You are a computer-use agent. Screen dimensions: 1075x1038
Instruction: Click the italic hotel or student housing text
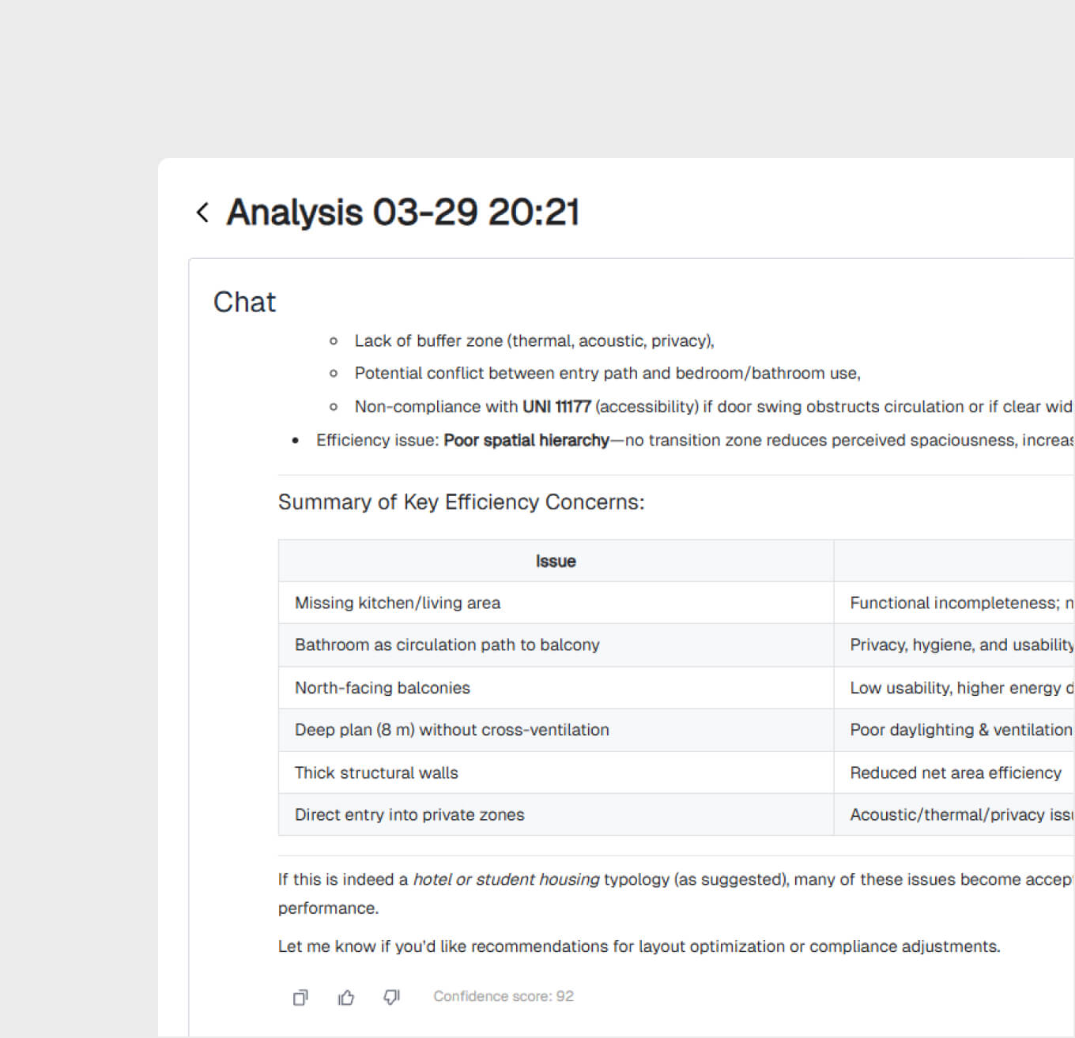(506, 879)
